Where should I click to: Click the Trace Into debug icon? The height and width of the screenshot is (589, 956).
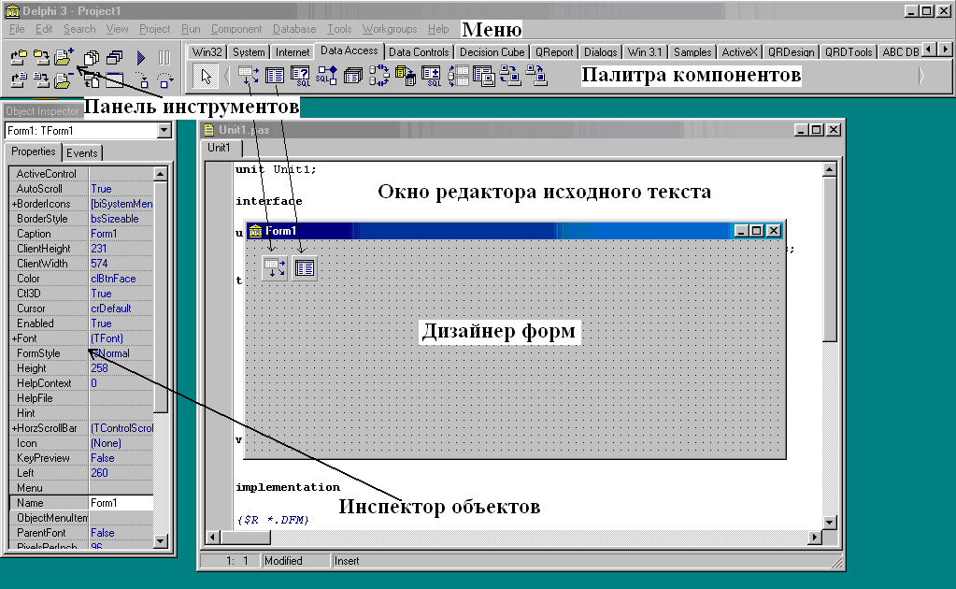pos(141,79)
